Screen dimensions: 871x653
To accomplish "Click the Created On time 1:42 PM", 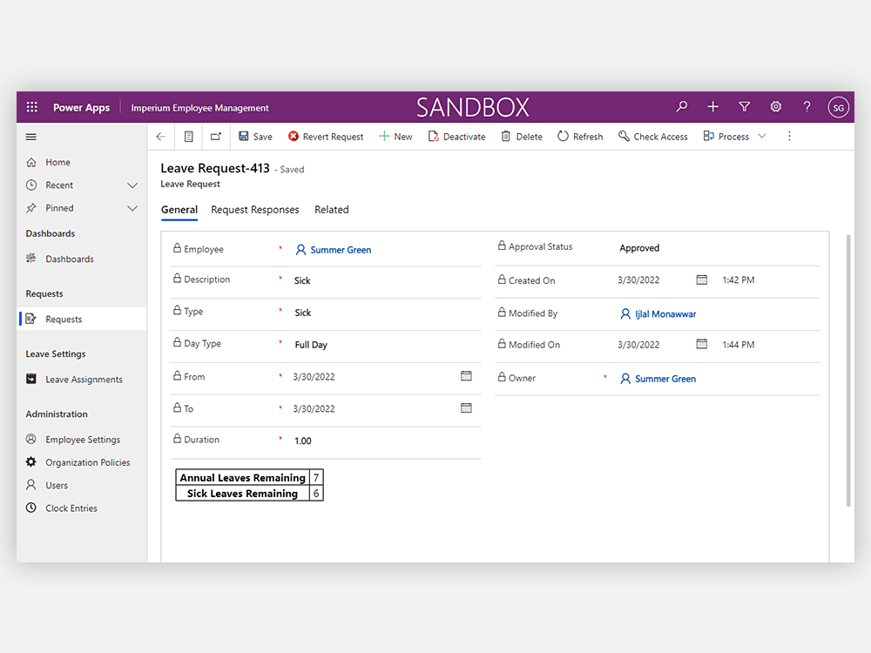I will point(739,279).
